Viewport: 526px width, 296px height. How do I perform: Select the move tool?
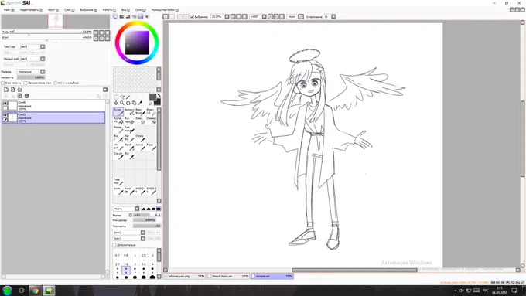tap(116, 103)
